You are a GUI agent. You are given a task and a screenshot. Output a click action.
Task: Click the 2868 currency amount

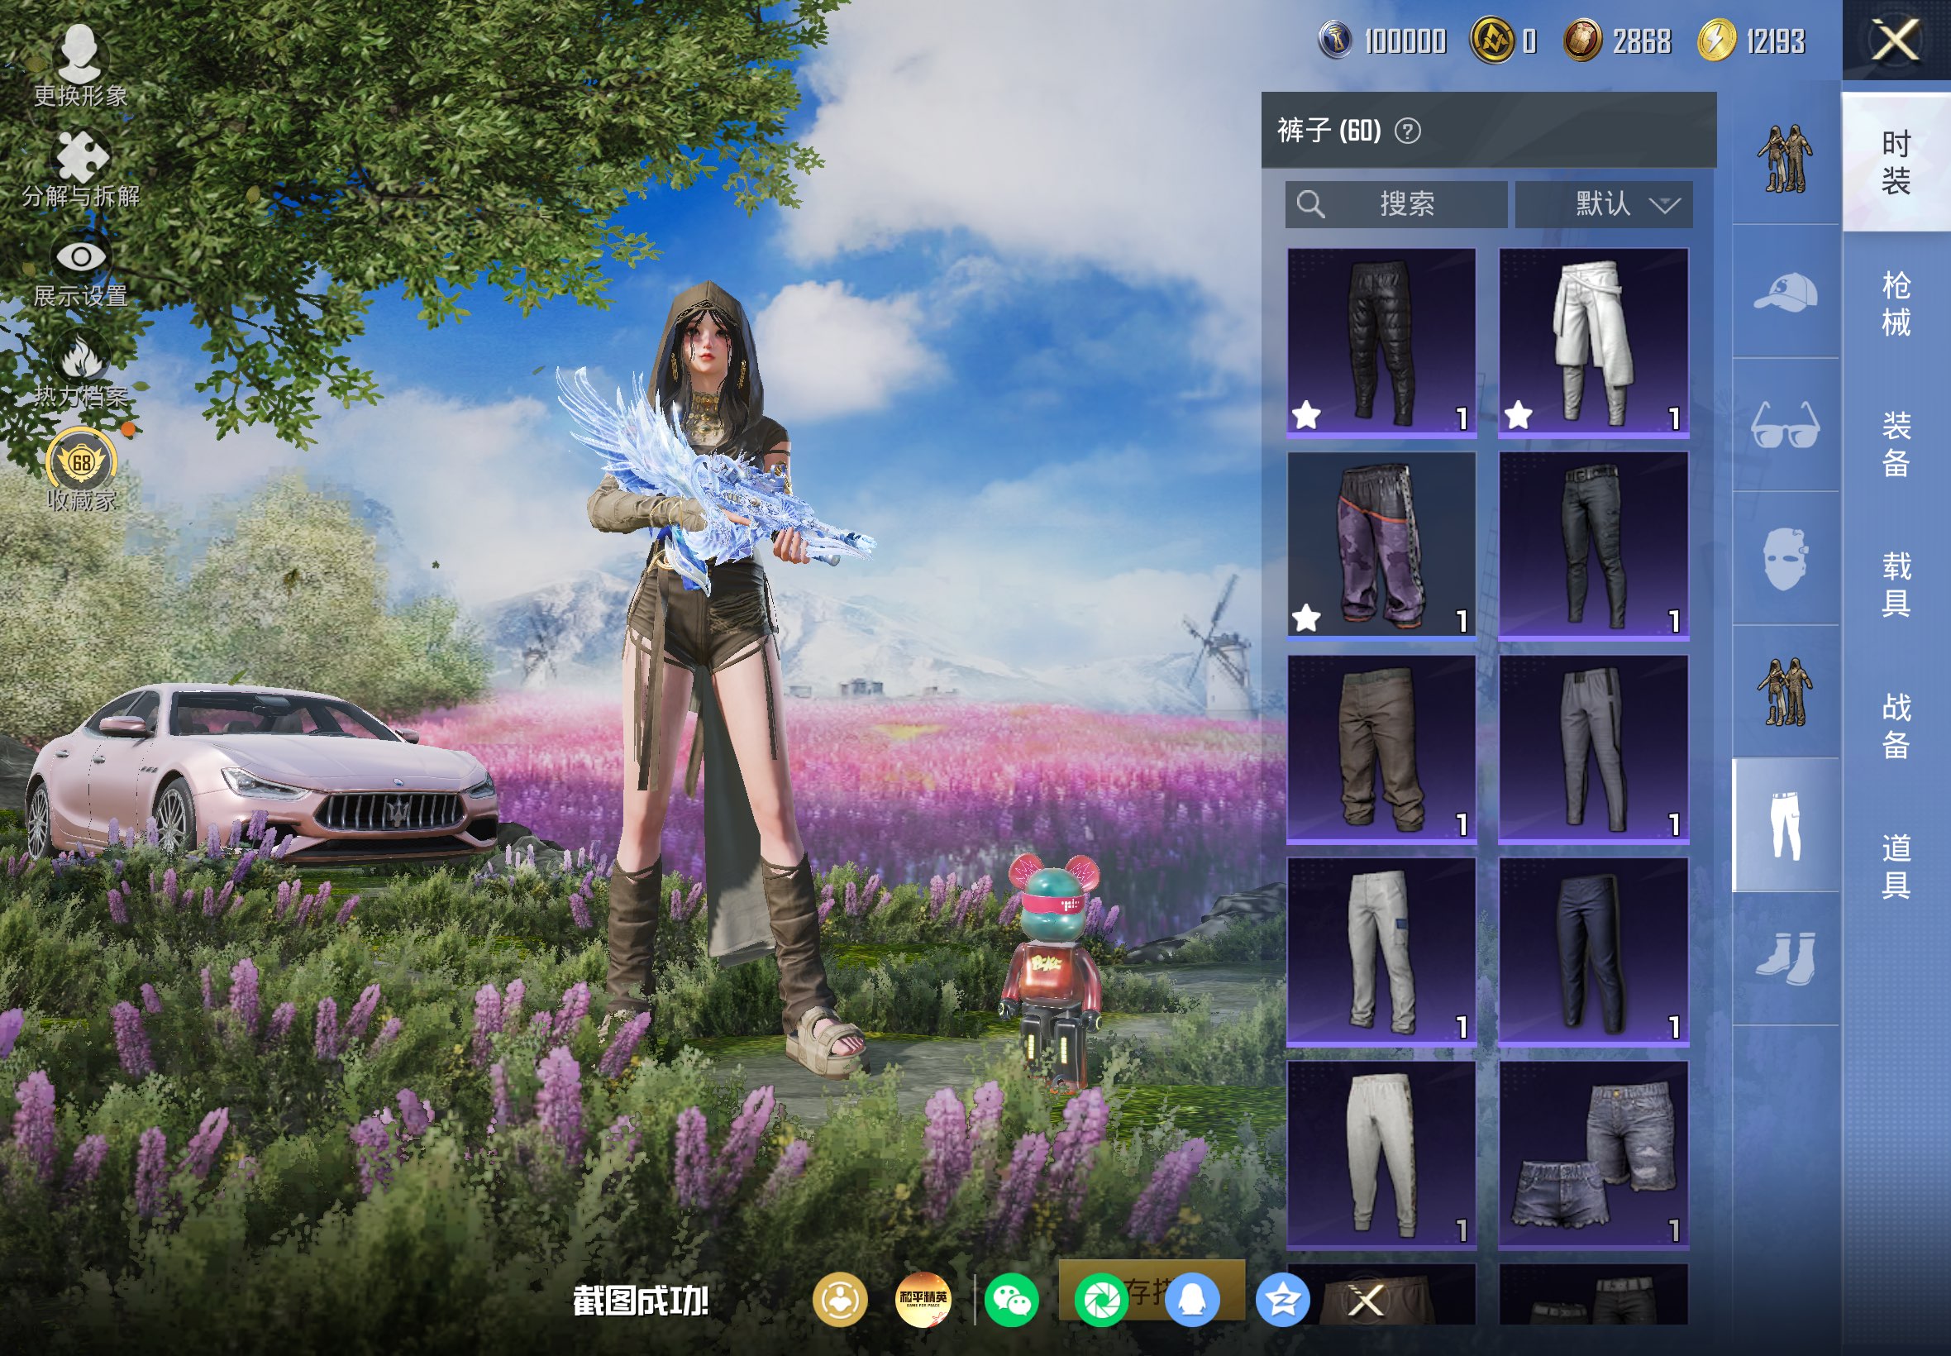pyautogui.click(x=1641, y=41)
